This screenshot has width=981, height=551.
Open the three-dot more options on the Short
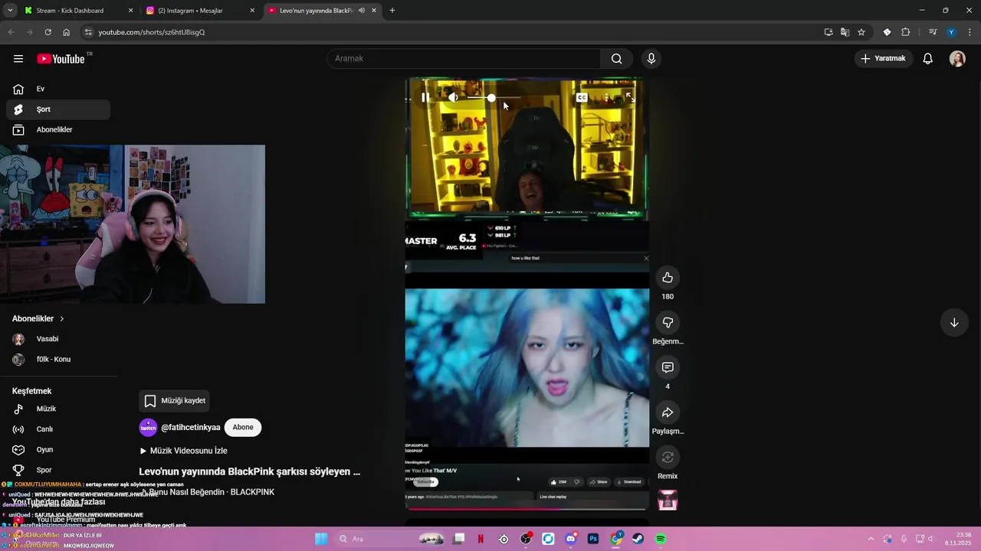click(606, 97)
